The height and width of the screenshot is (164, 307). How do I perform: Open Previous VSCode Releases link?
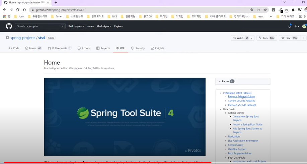coord(242,105)
